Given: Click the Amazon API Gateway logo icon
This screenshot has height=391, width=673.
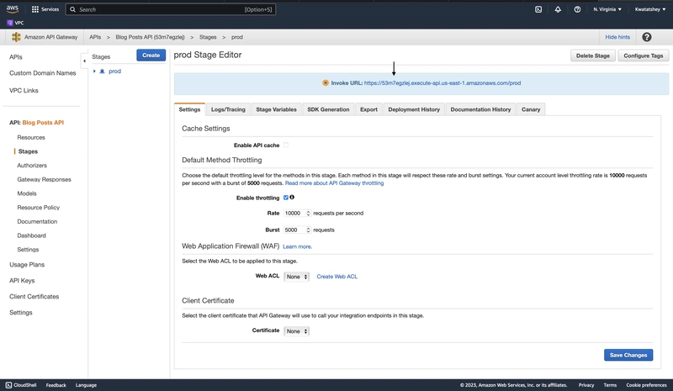Looking at the screenshot, I should 16,37.
